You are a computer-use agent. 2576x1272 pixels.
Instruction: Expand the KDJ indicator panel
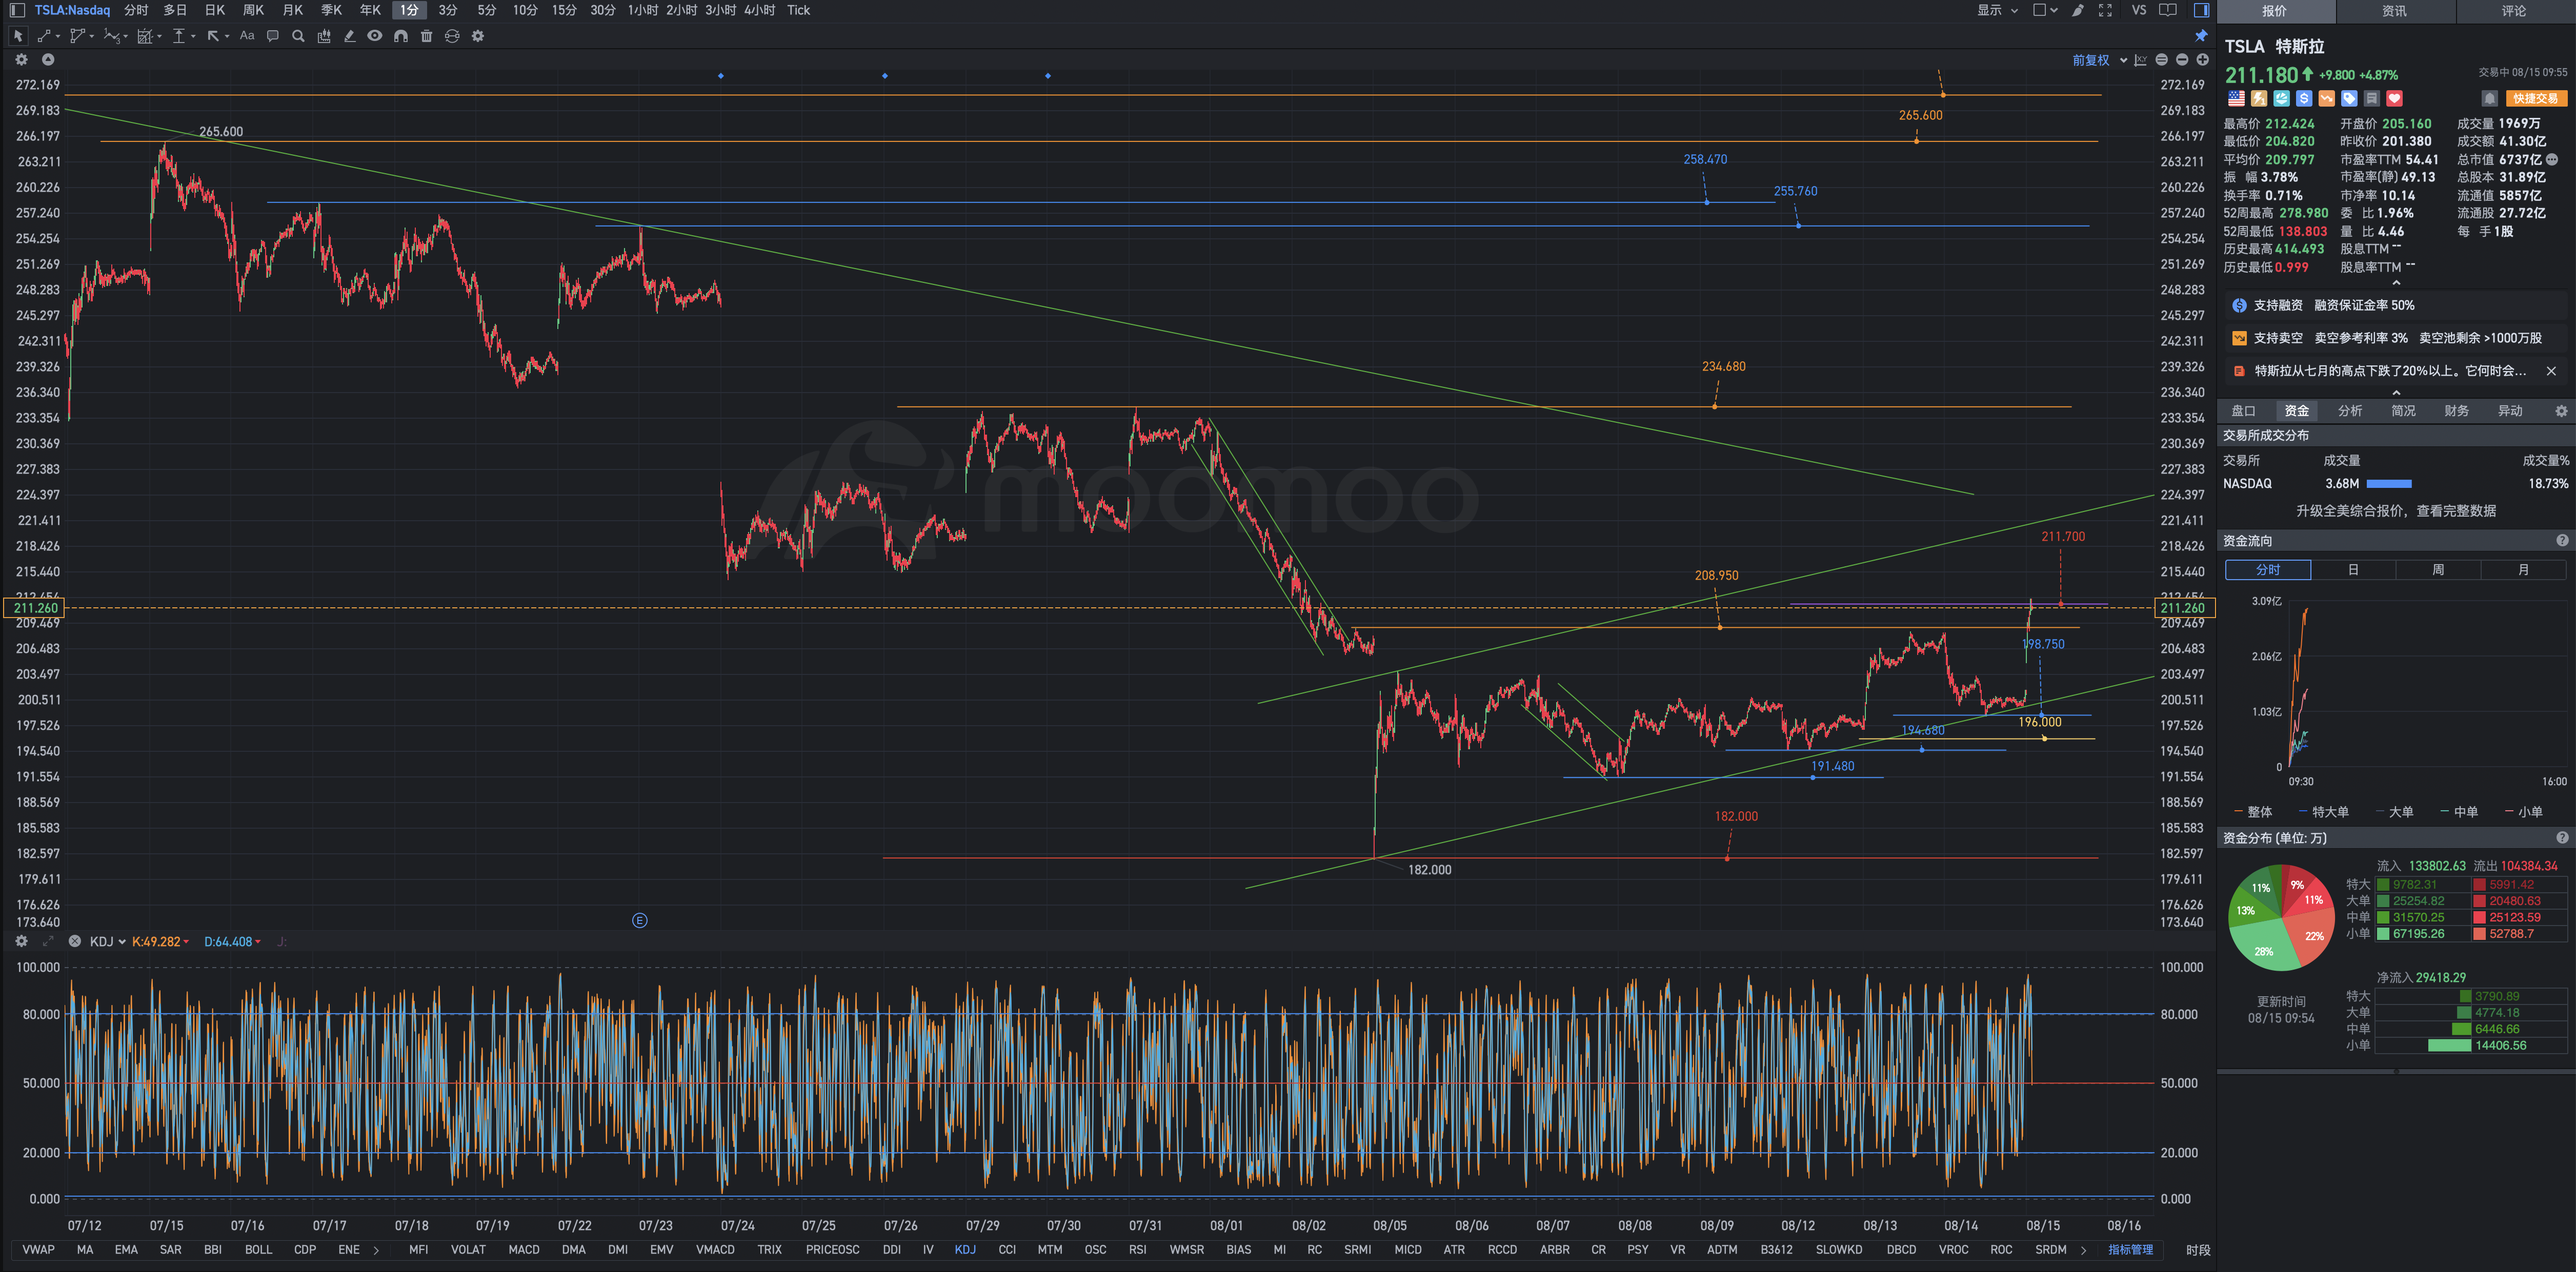(48, 941)
